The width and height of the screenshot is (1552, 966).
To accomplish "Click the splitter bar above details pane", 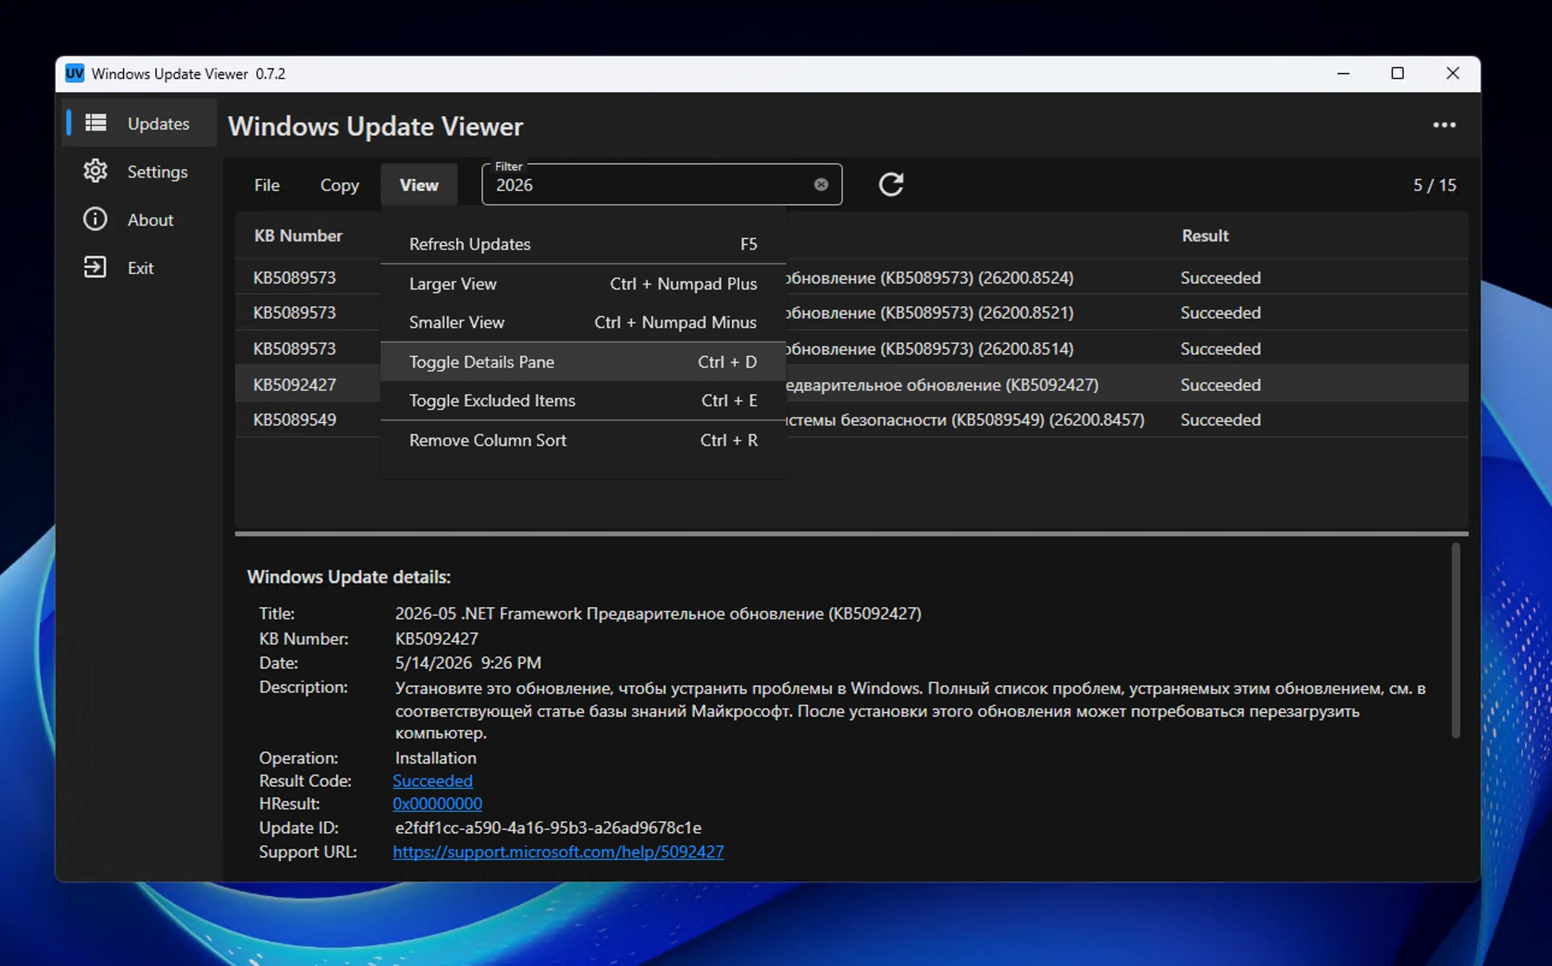I will click(x=851, y=533).
